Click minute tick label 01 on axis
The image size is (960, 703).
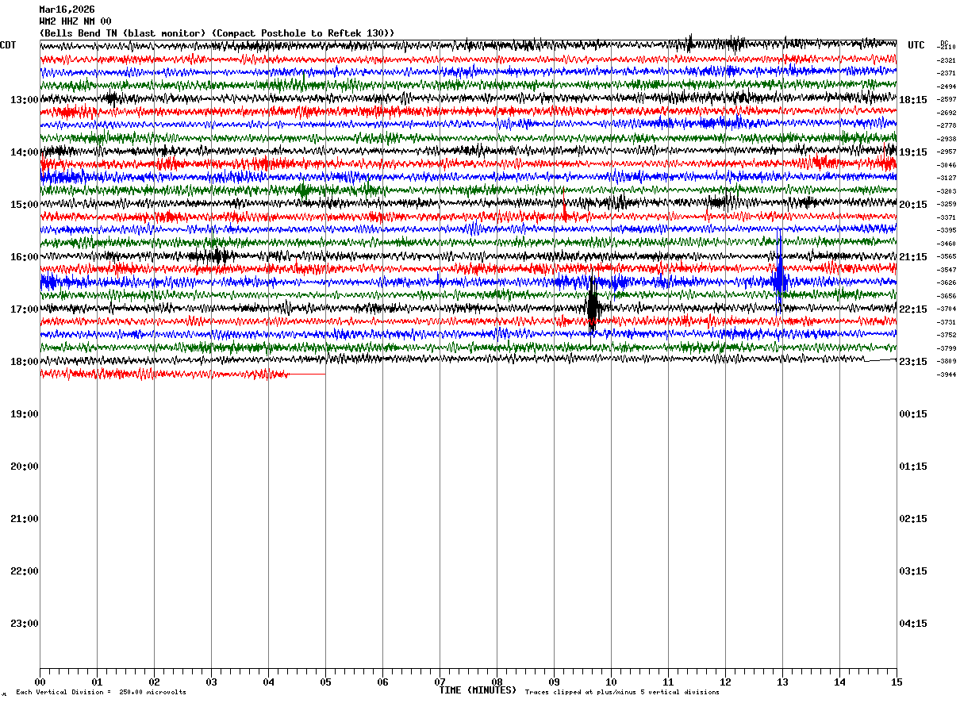tap(97, 682)
